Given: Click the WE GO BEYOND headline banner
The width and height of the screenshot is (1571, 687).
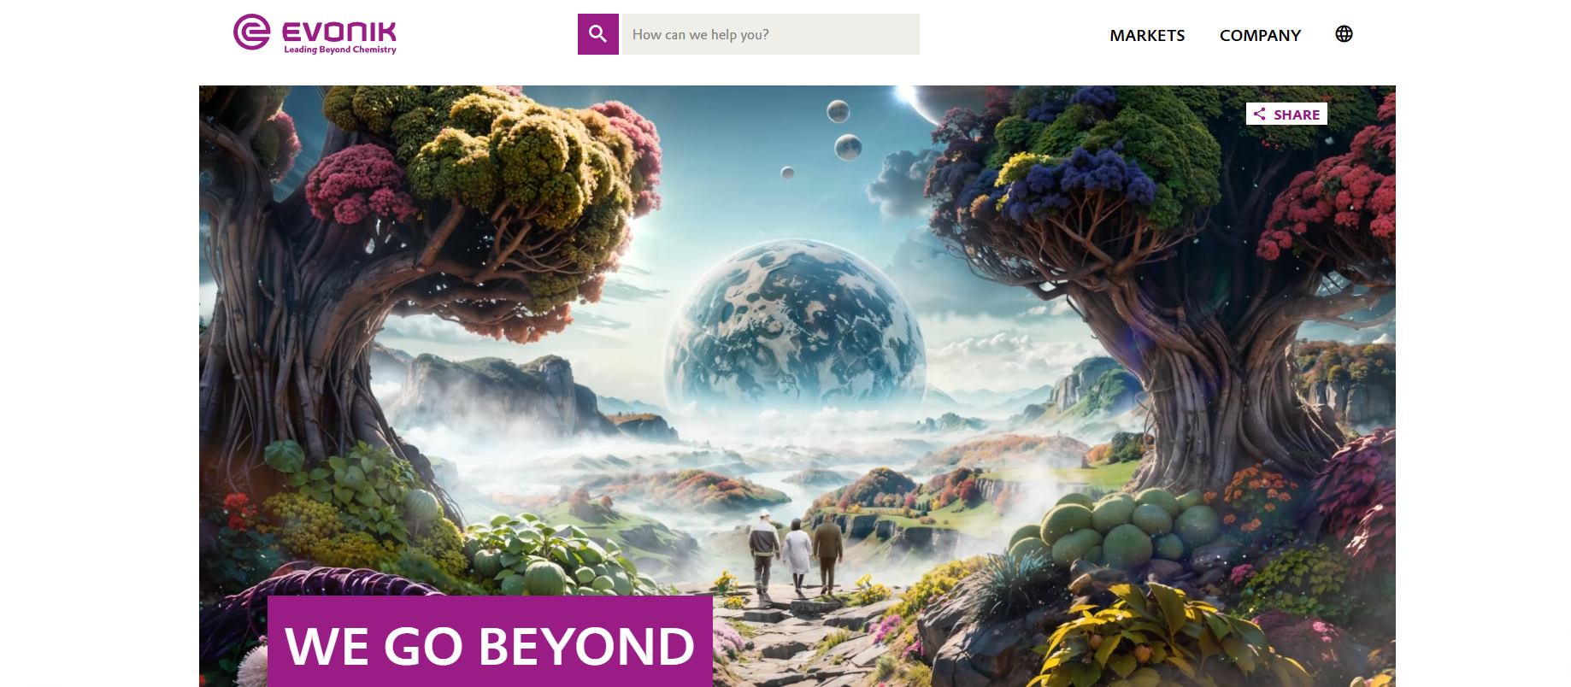Looking at the screenshot, I should pyautogui.click(x=490, y=643).
